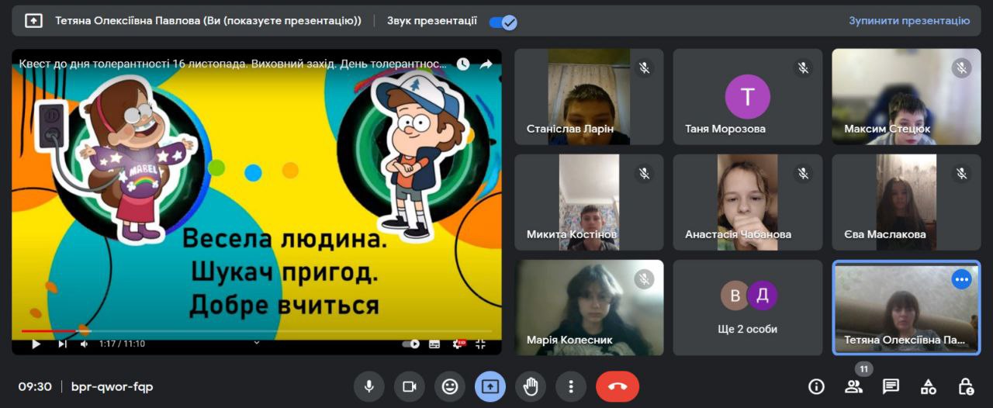Click the present screen button

[490, 386]
